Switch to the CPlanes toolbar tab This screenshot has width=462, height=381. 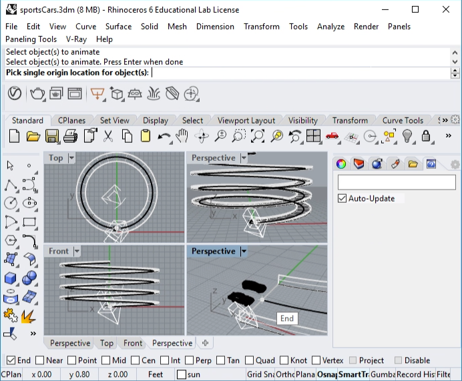[71, 120]
